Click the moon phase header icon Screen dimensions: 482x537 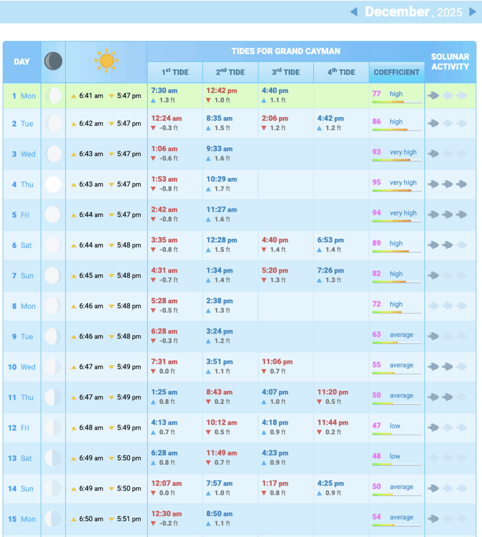point(53,61)
